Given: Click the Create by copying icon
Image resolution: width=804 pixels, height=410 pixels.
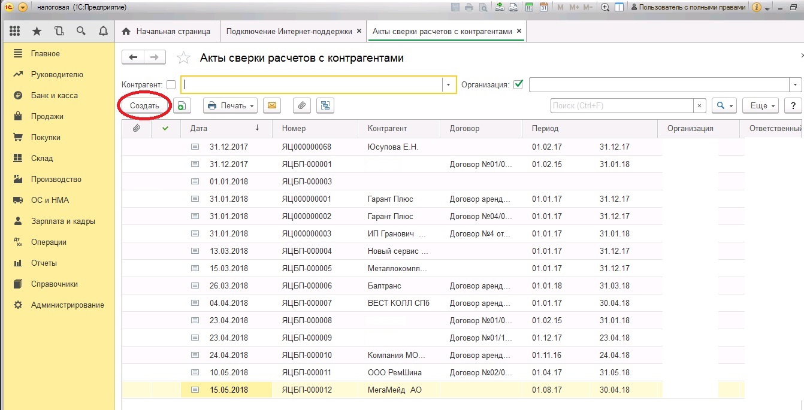Looking at the screenshot, I should (x=182, y=105).
